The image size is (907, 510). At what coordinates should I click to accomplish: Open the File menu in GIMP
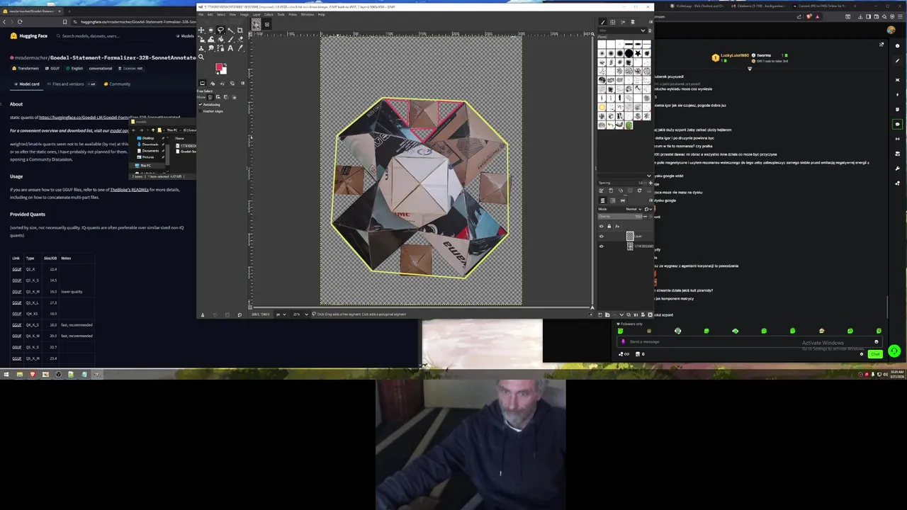(201, 14)
